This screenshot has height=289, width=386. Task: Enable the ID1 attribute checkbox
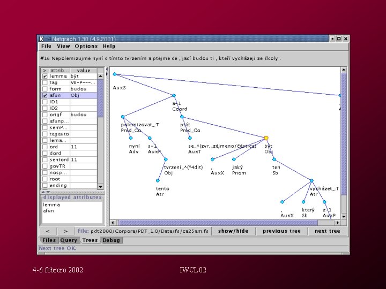point(45,102)
